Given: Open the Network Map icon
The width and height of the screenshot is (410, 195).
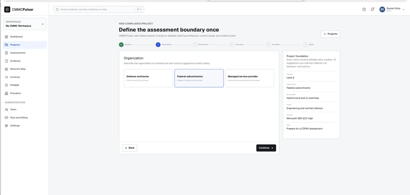Looking at the screenshot, I should pyautogui.click(x=6, y=69).
